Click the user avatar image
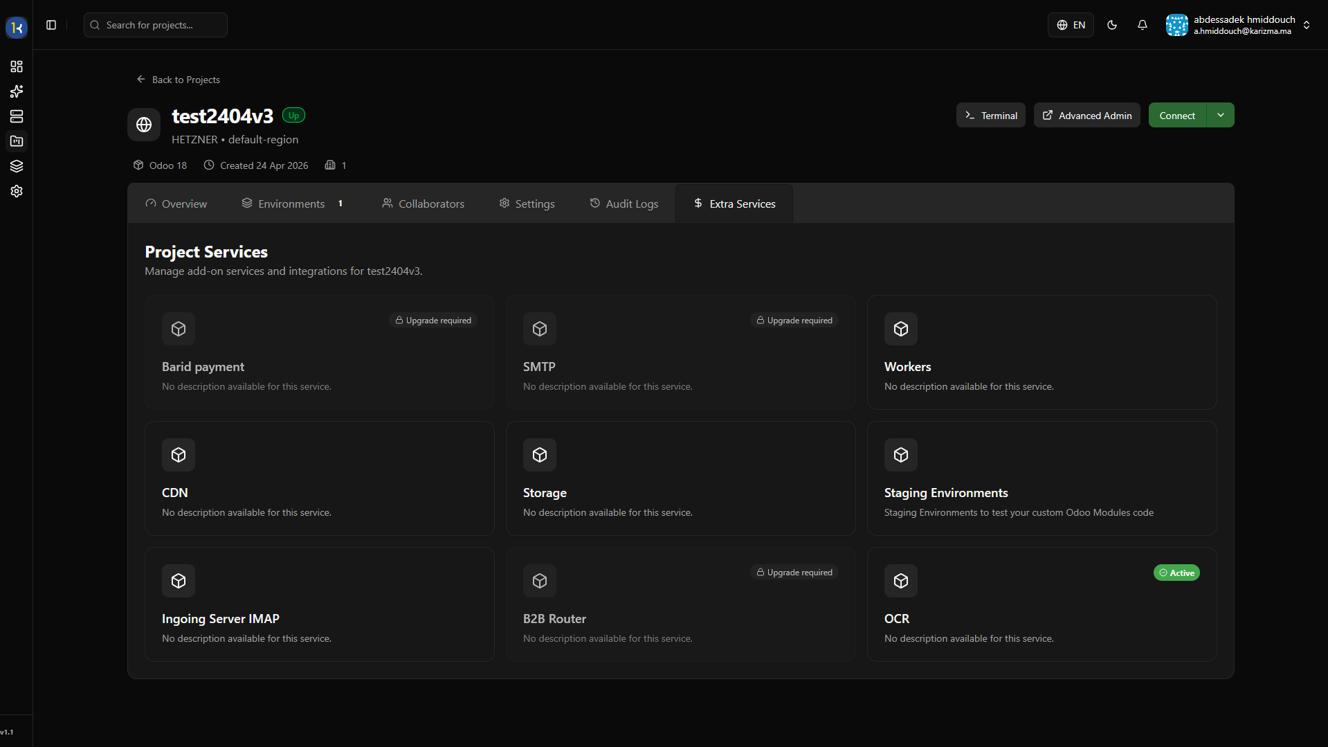The image size is (1328, 747). (x=1176, y=25)
